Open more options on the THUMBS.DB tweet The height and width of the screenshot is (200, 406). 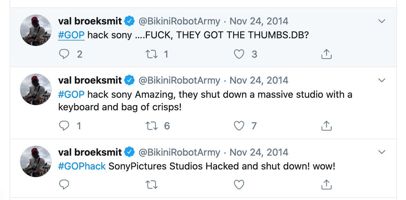coord(382,21)
